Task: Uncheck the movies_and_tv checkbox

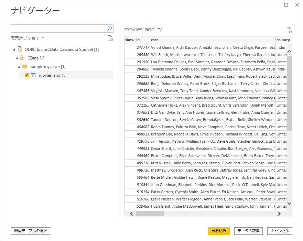Action: click(x=27, y=75)
